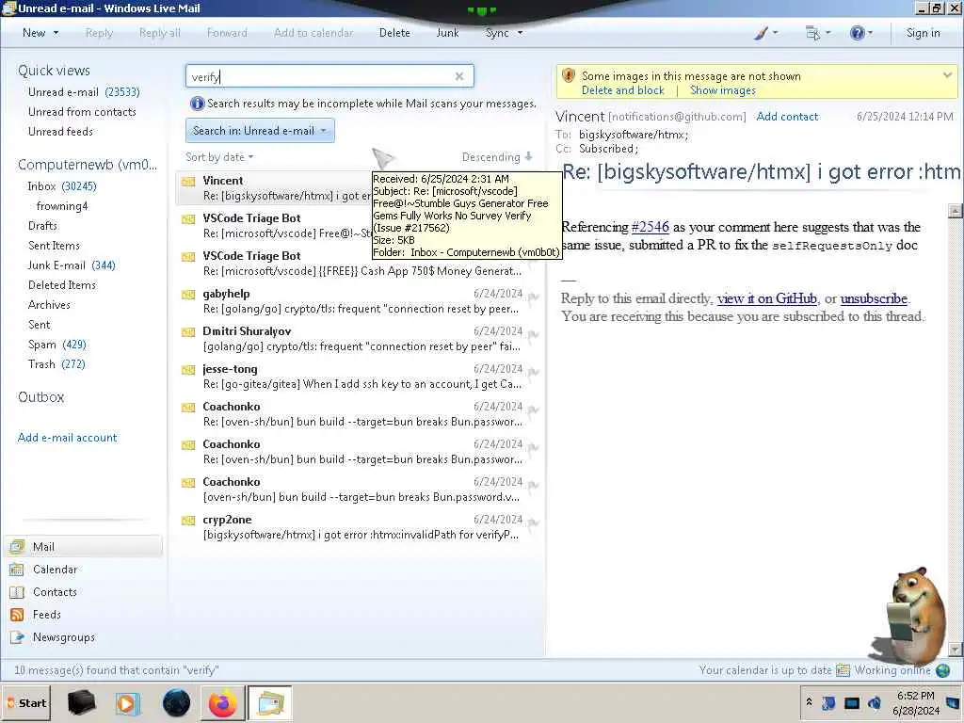This screenshot has height=723, width=964.
Task: Click reading pane scrollbar down arrow
Action: pyautogui.click(x=955, y=650)
